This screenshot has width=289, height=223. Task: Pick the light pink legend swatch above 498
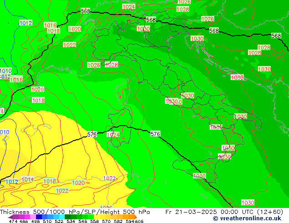click(x=33, y=217)
